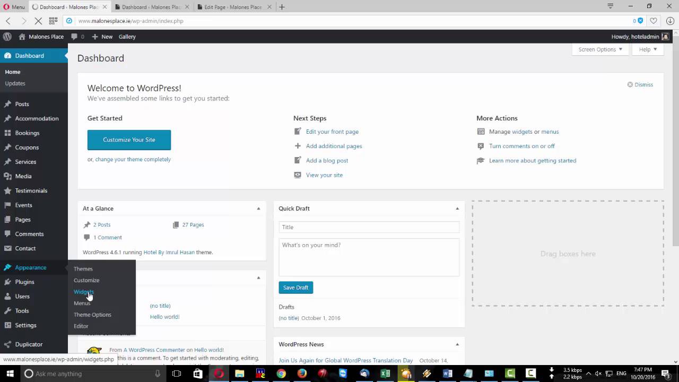Click the Comments icon in sidebar
Image resolution: width=679 pixels, height=382 pixels.
(7, 234)
